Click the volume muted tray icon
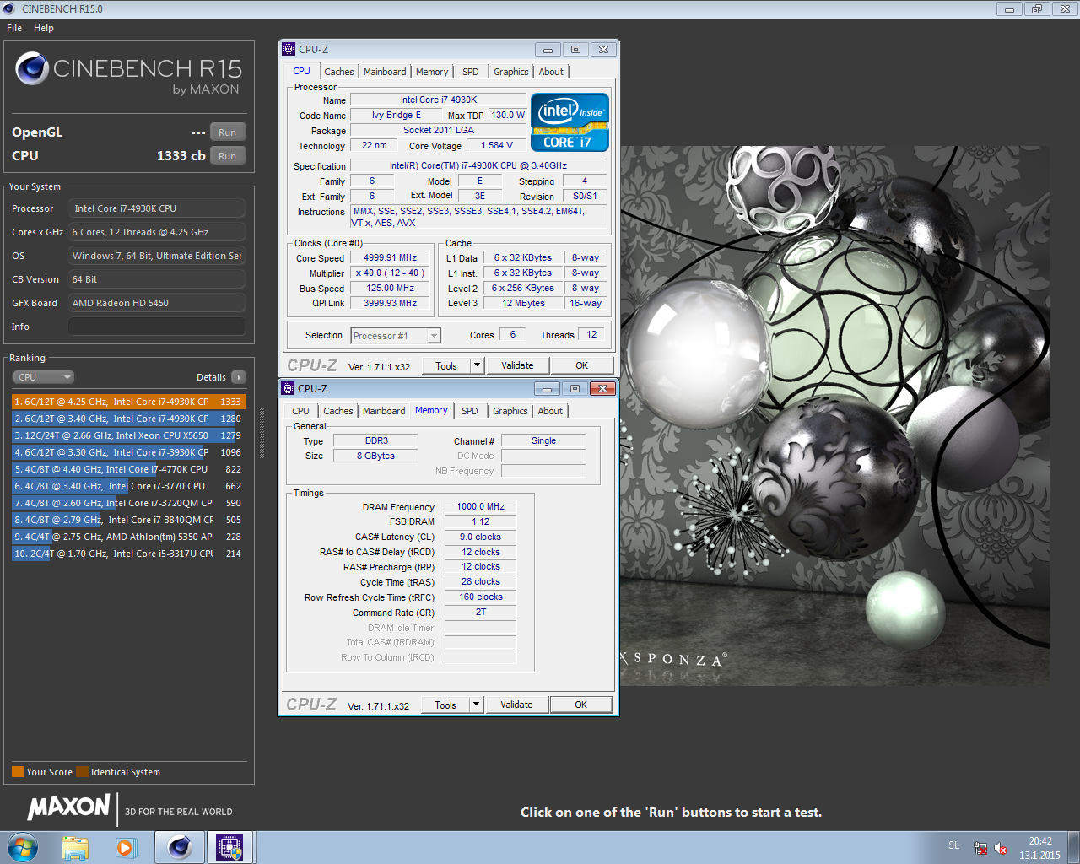The width and height of the screenshot is (1080, 864). coord(1001,848)
